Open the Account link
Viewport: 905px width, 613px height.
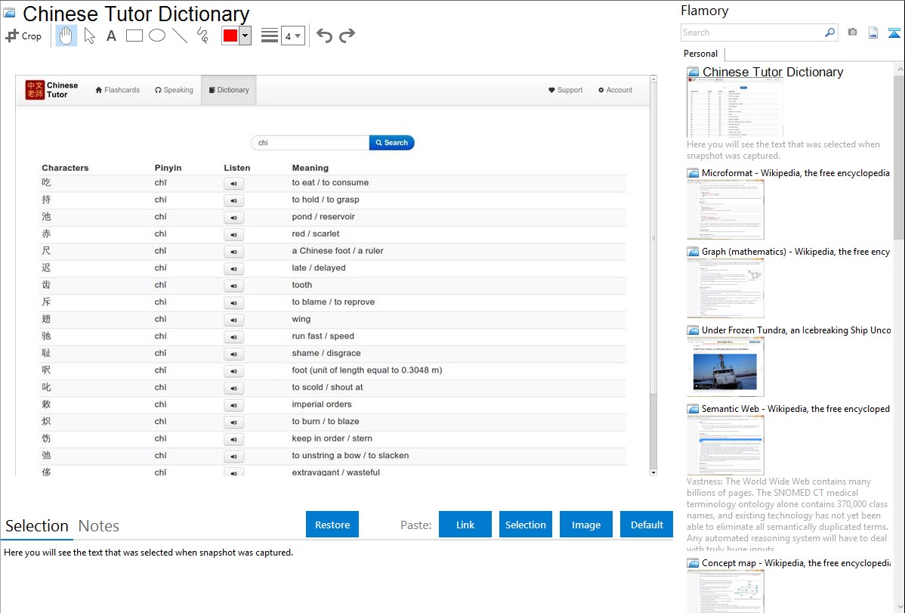tap(615, 90)
